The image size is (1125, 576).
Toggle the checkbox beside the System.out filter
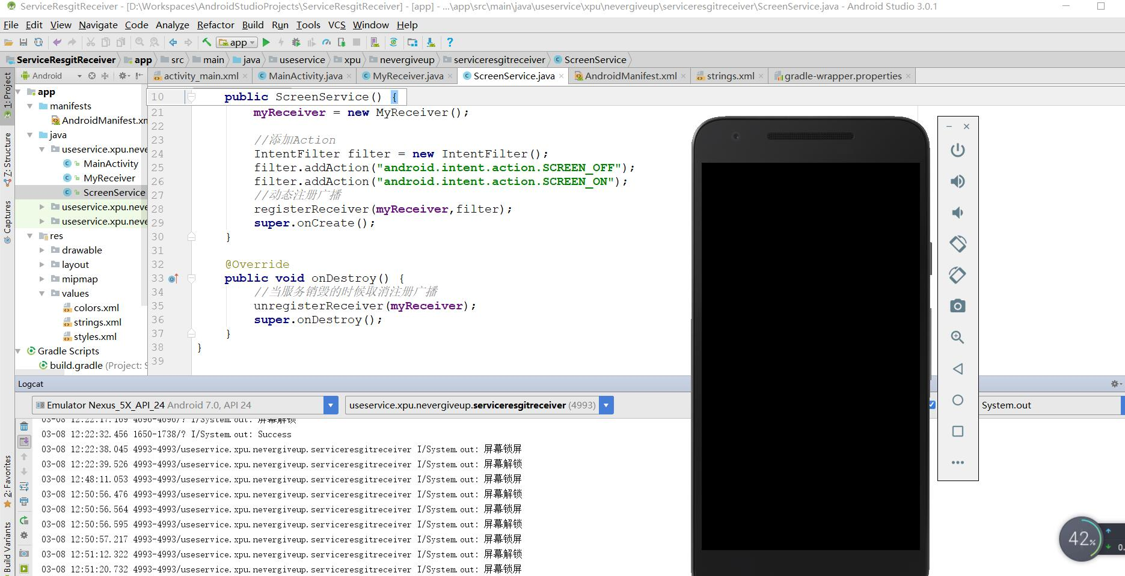(x=932, y=405)
